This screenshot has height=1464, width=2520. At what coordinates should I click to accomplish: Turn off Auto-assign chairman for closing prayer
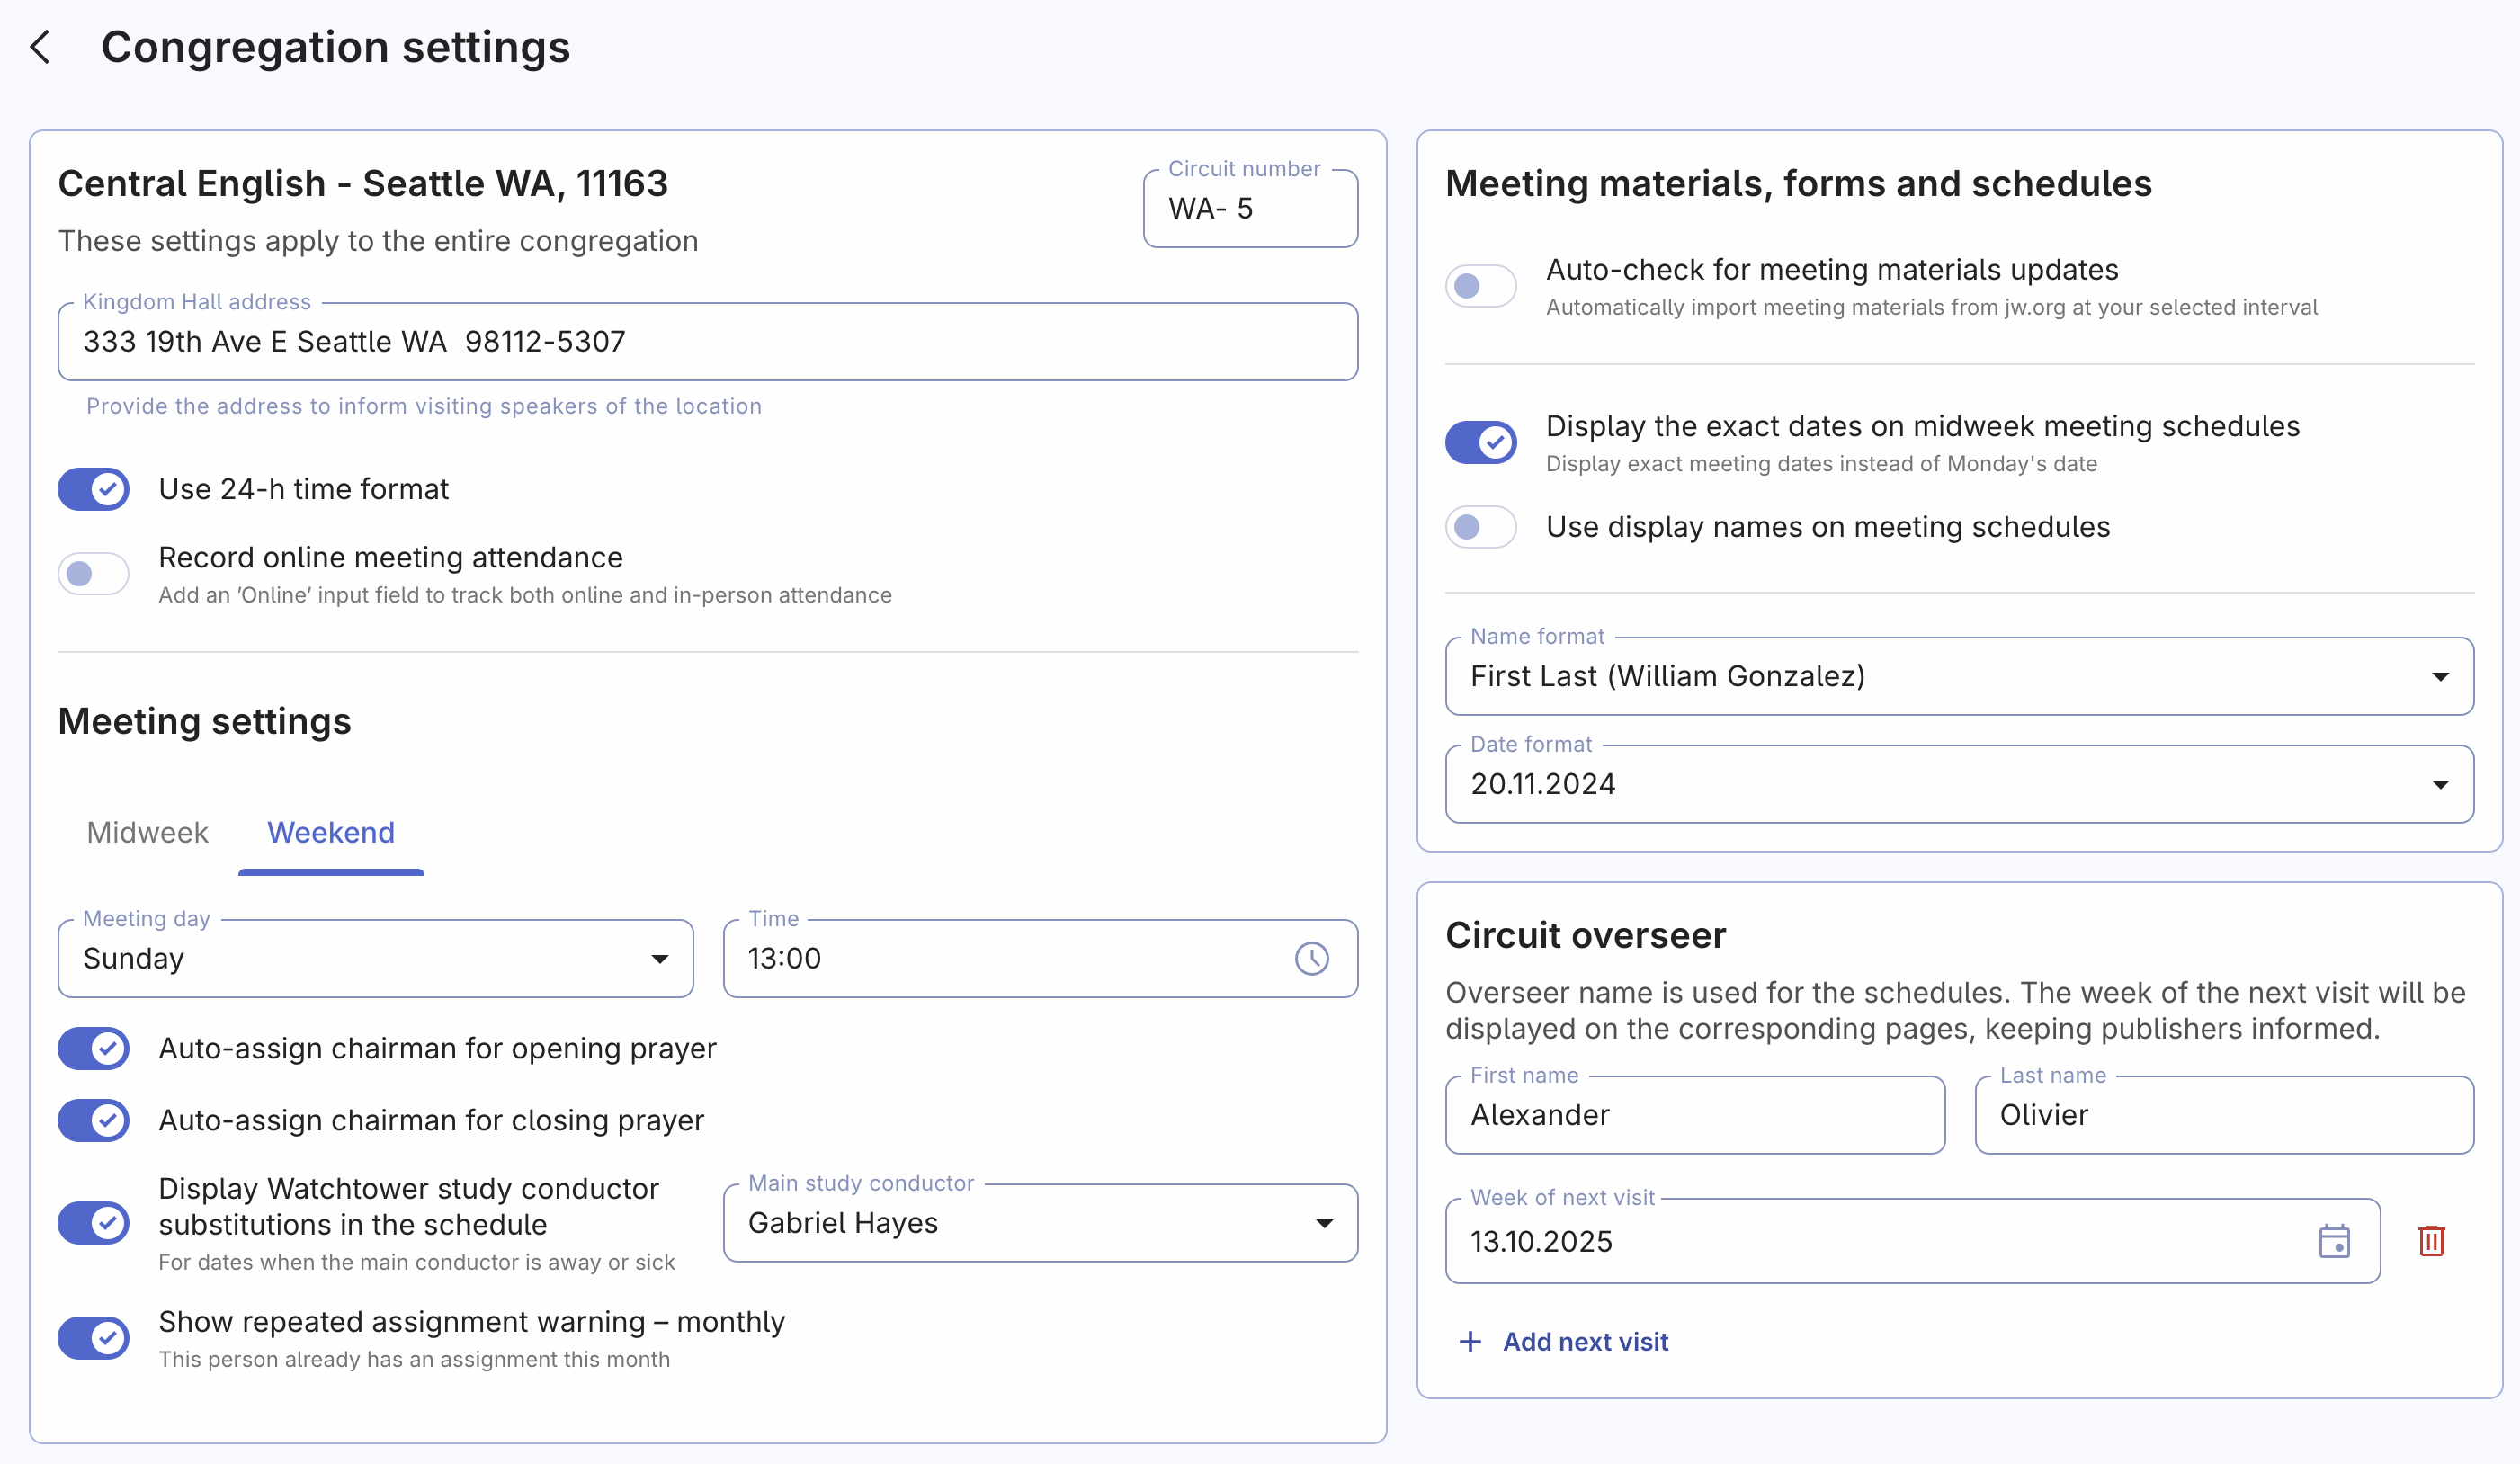[x=93, y=1120]
